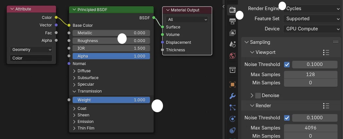Click the Roughness label on its slider
Screen dimensions: 343x139
point(88,41)
